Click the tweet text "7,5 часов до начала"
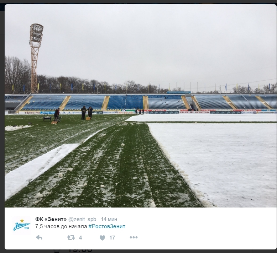This screenshot has width=277, height=253. [61, 226]
